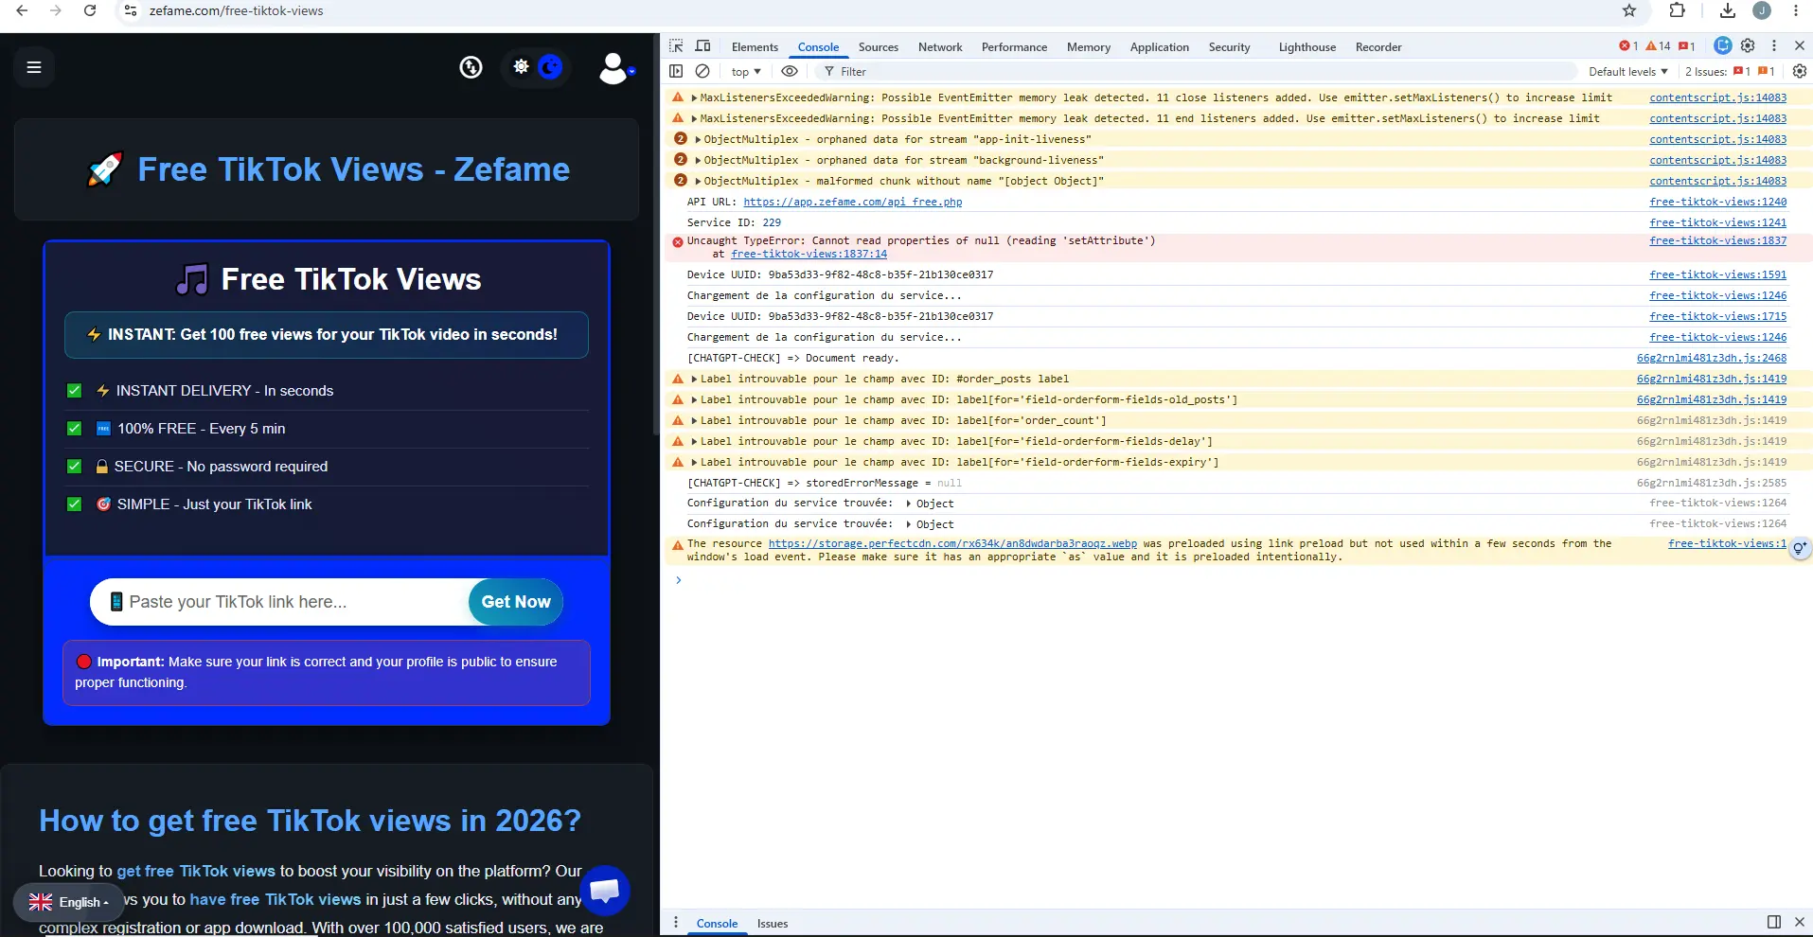1813x937 pixels.
Task: Go back in browser history
Action: 22,10
